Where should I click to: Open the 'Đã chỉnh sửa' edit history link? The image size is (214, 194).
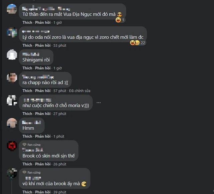point(80,91)
